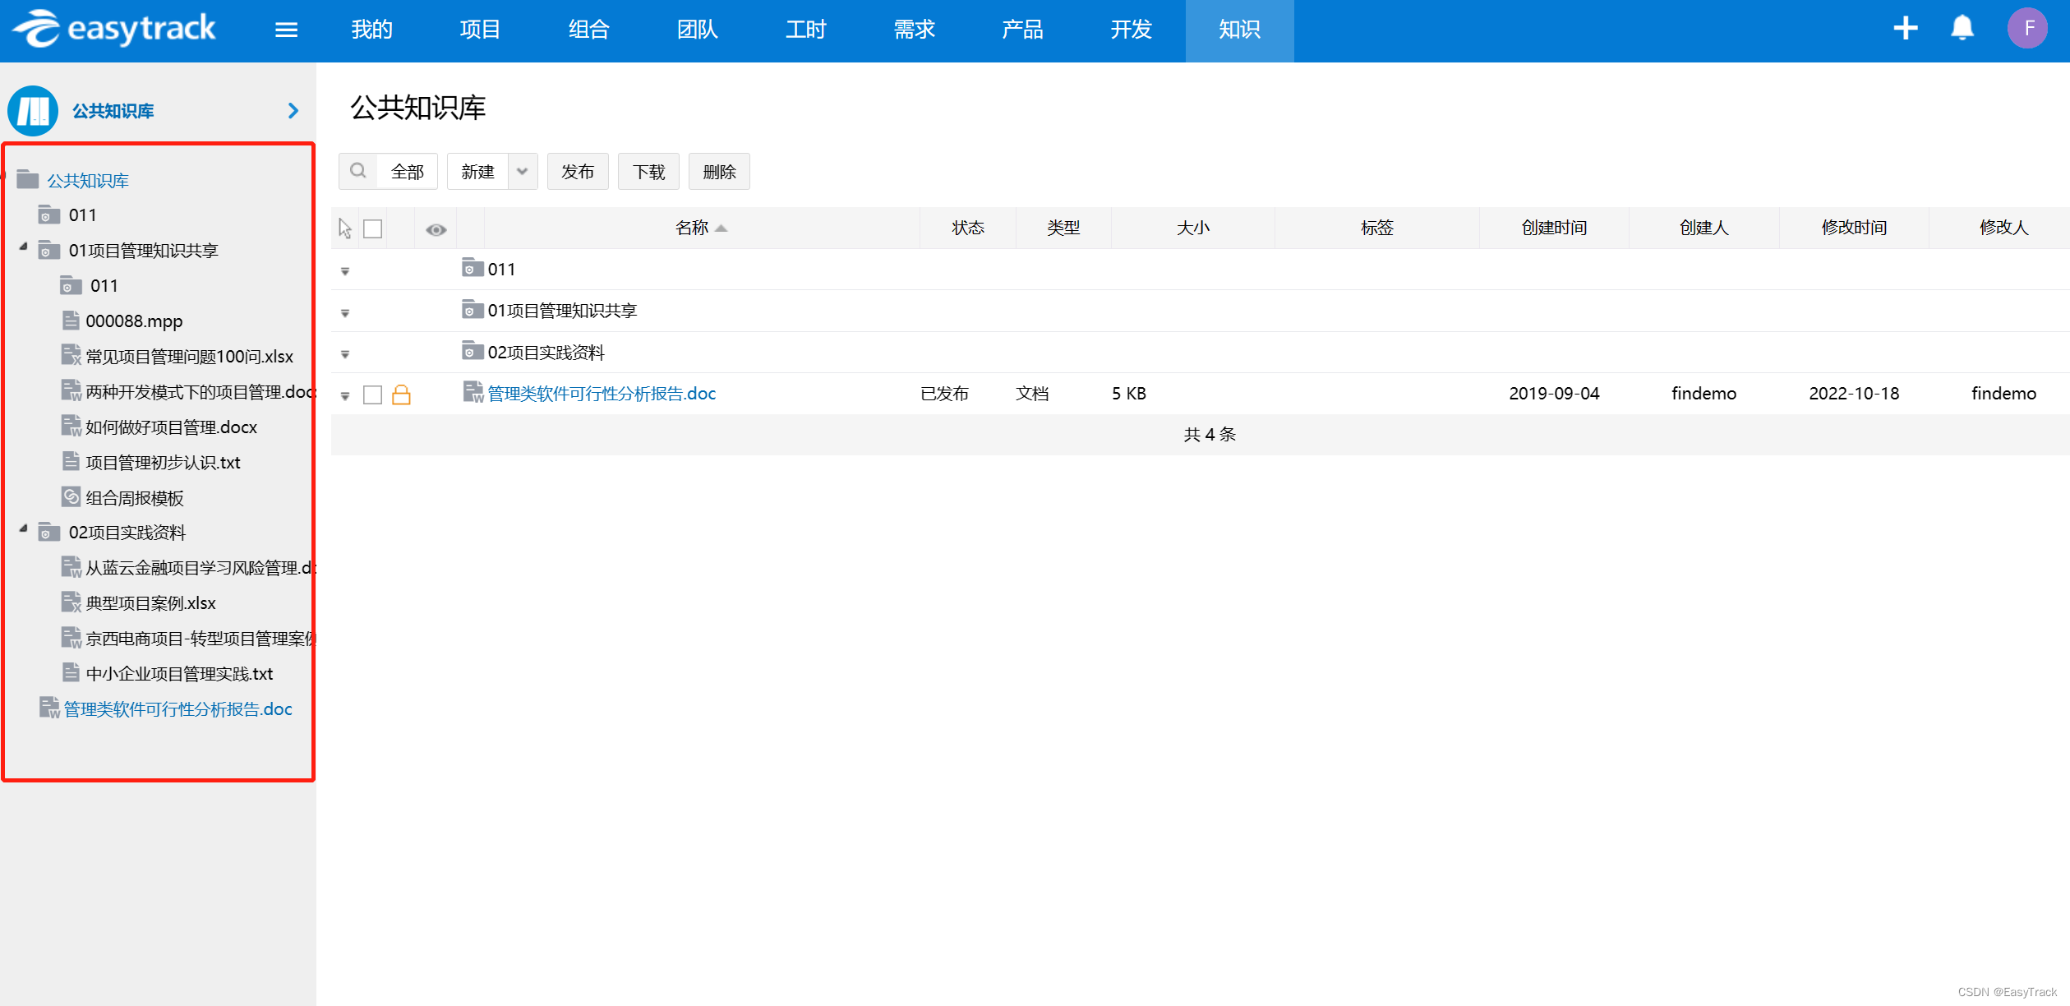Open the 团队 menu

pyautogui.click(x=697, y=30)
